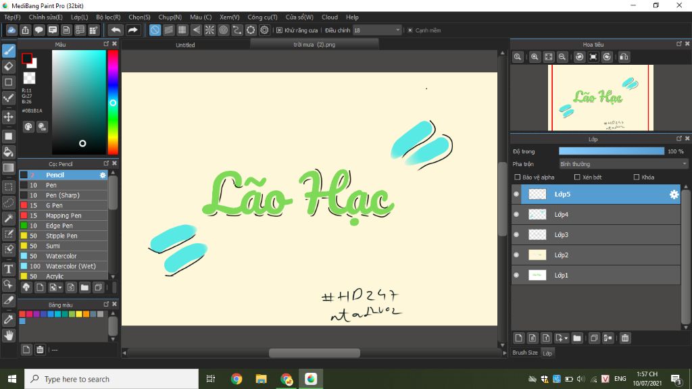Select the Move tool
Screen dimensions: 692x389
point(9,117)
